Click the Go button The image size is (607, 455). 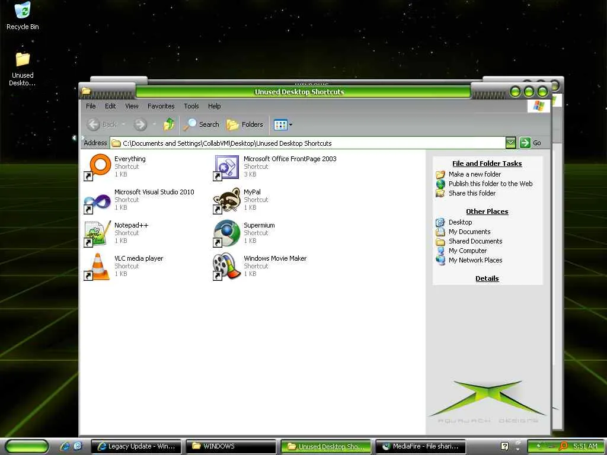531,143
